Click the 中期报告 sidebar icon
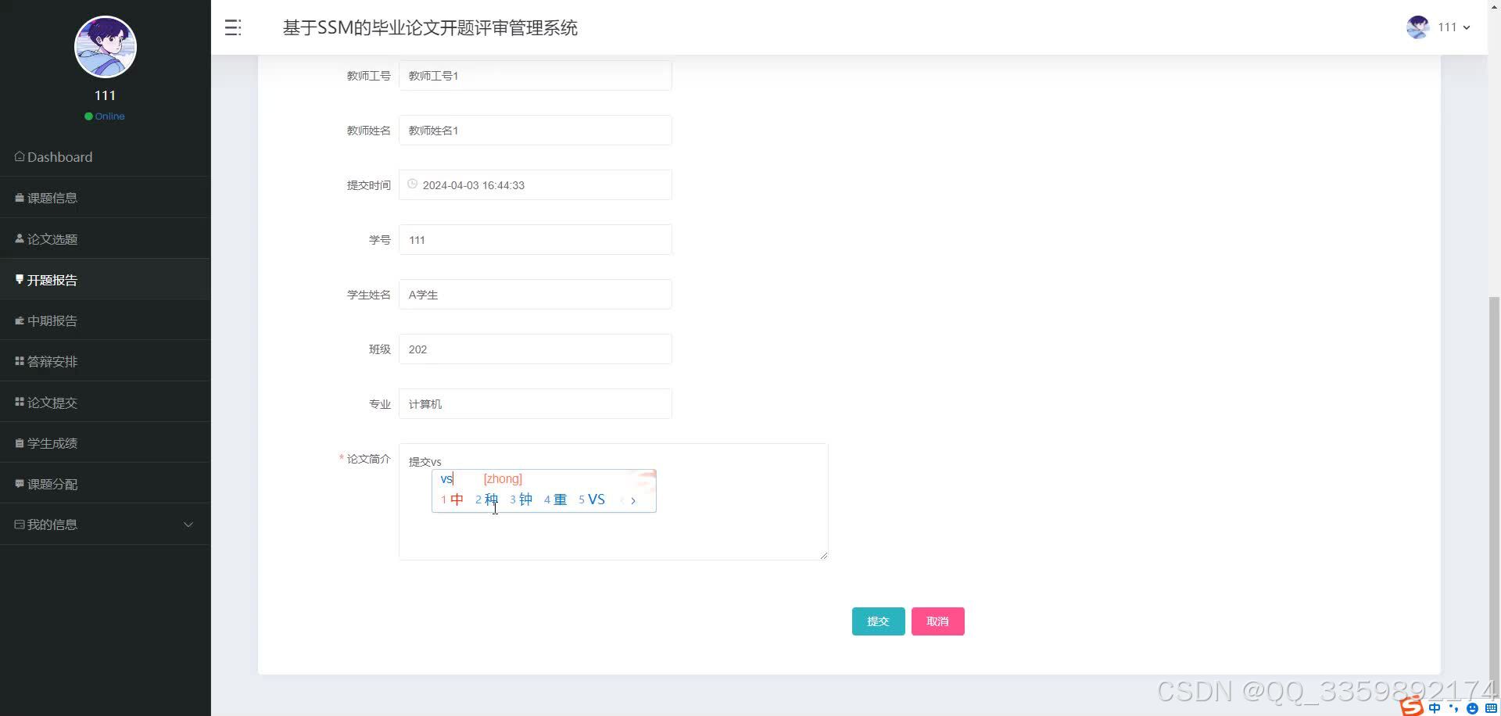The width and height of the screenshot is (1501, 716). 19,320
